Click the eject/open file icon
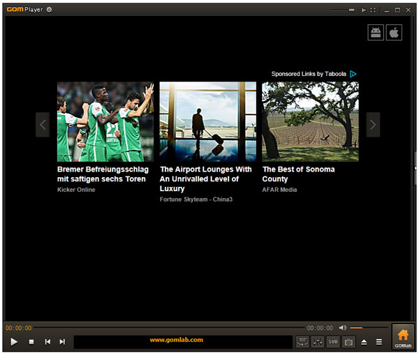The image size is (419, 355). [x=364, y=342]
